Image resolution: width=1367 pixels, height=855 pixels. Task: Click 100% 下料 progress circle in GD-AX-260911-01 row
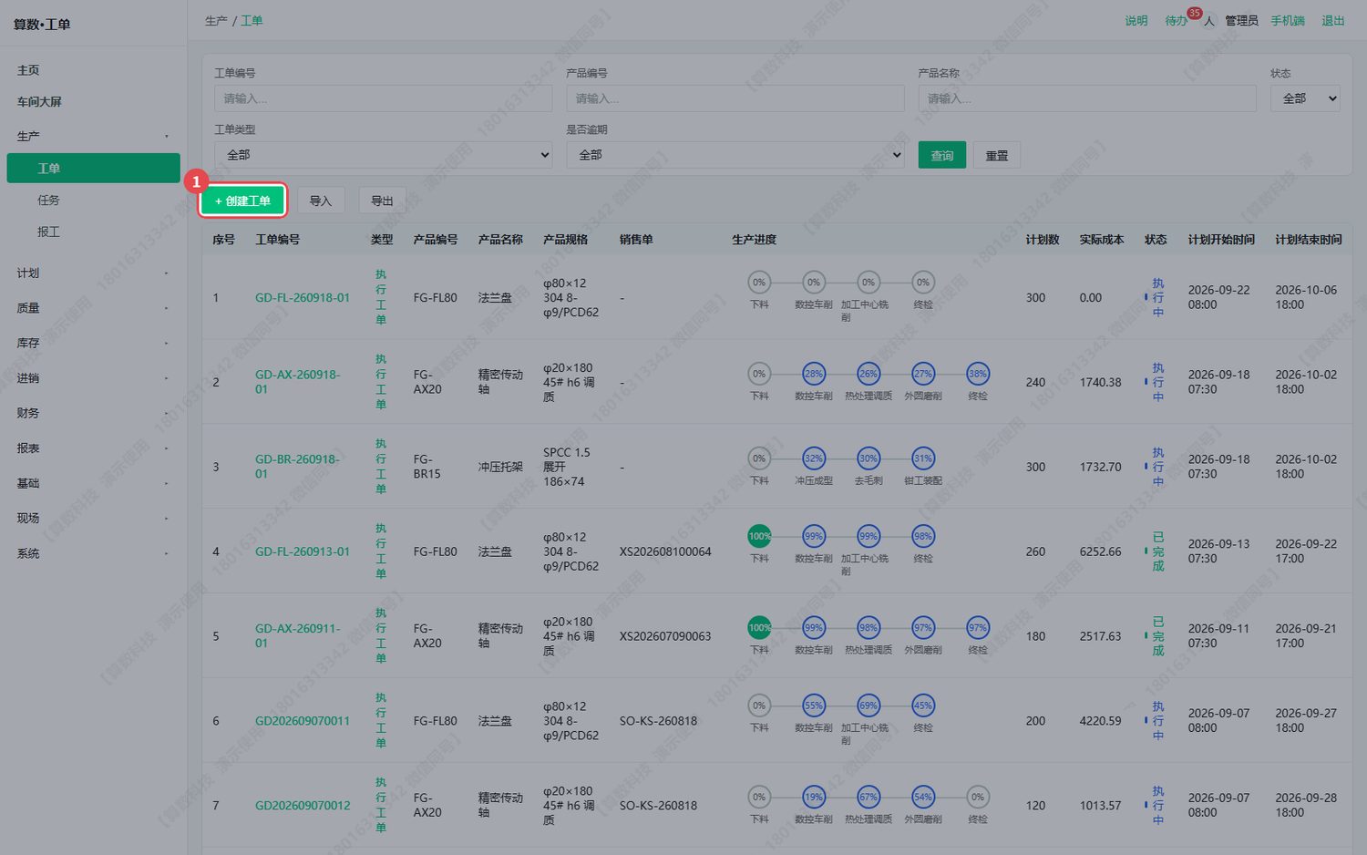759,628
